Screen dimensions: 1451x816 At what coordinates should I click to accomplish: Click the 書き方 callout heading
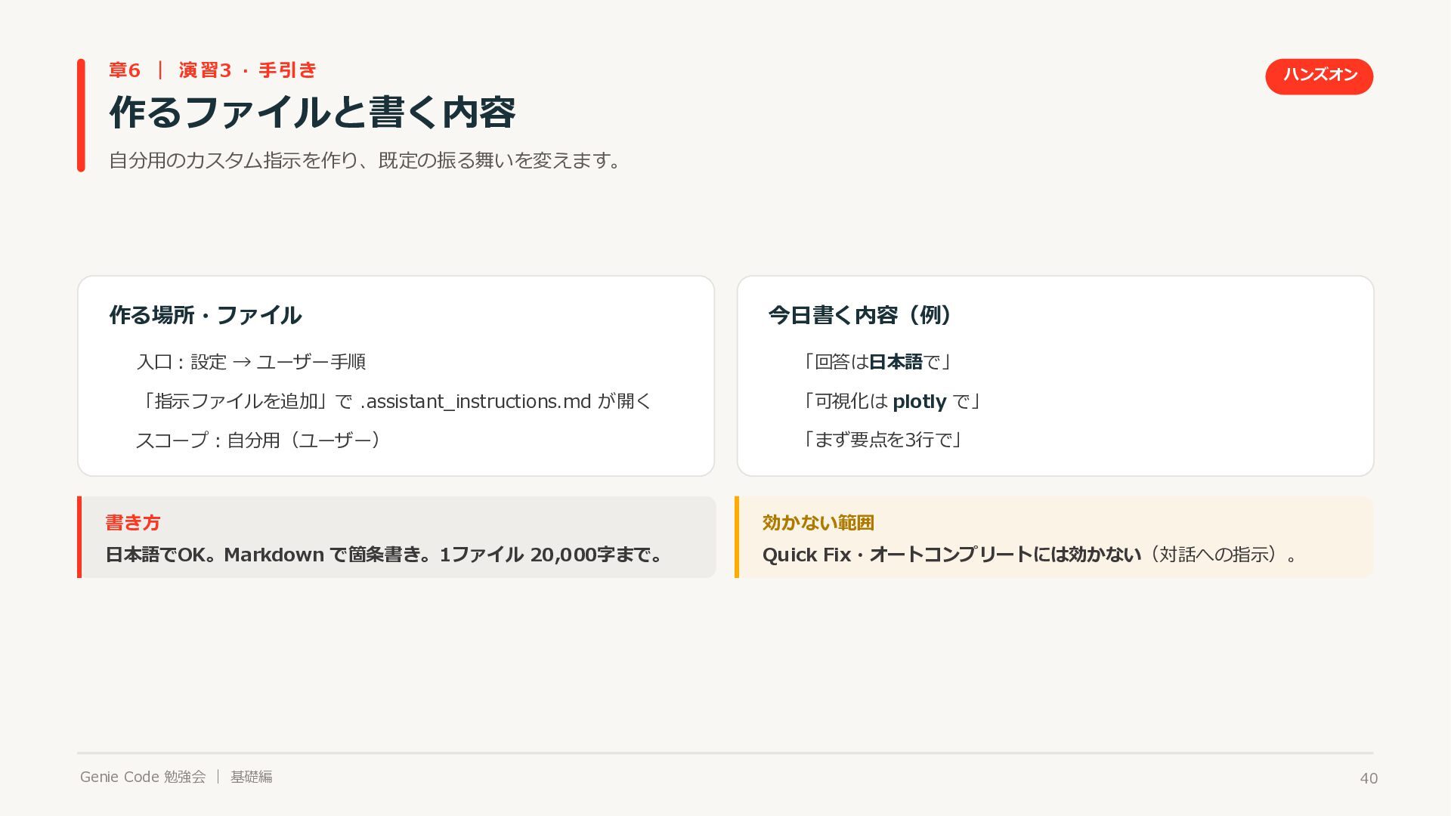coord(133,522)
